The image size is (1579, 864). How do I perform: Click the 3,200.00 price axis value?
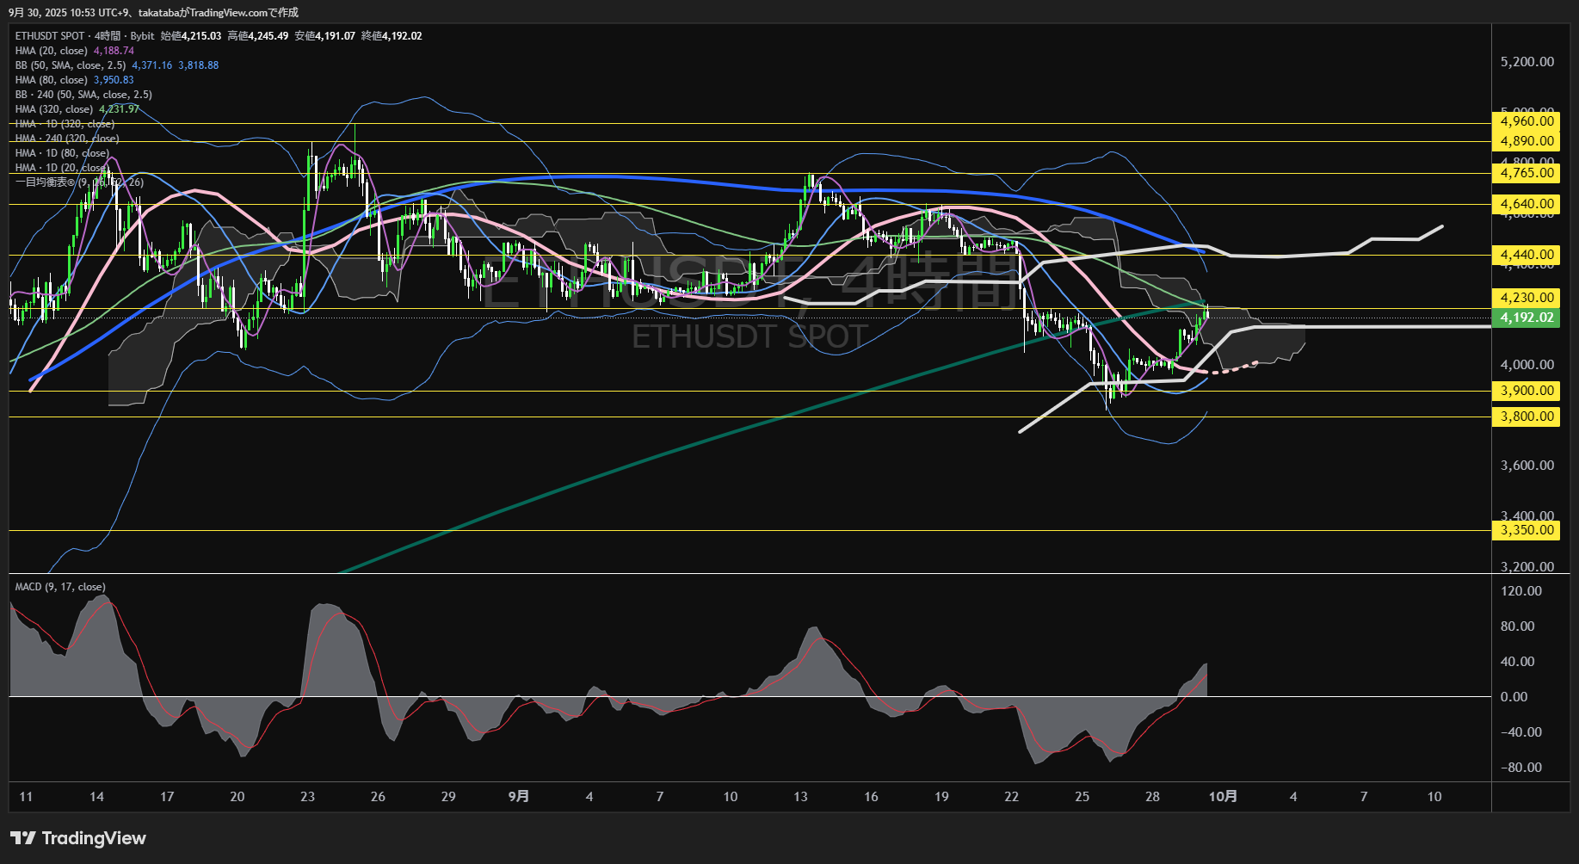tap(1527, 566)
